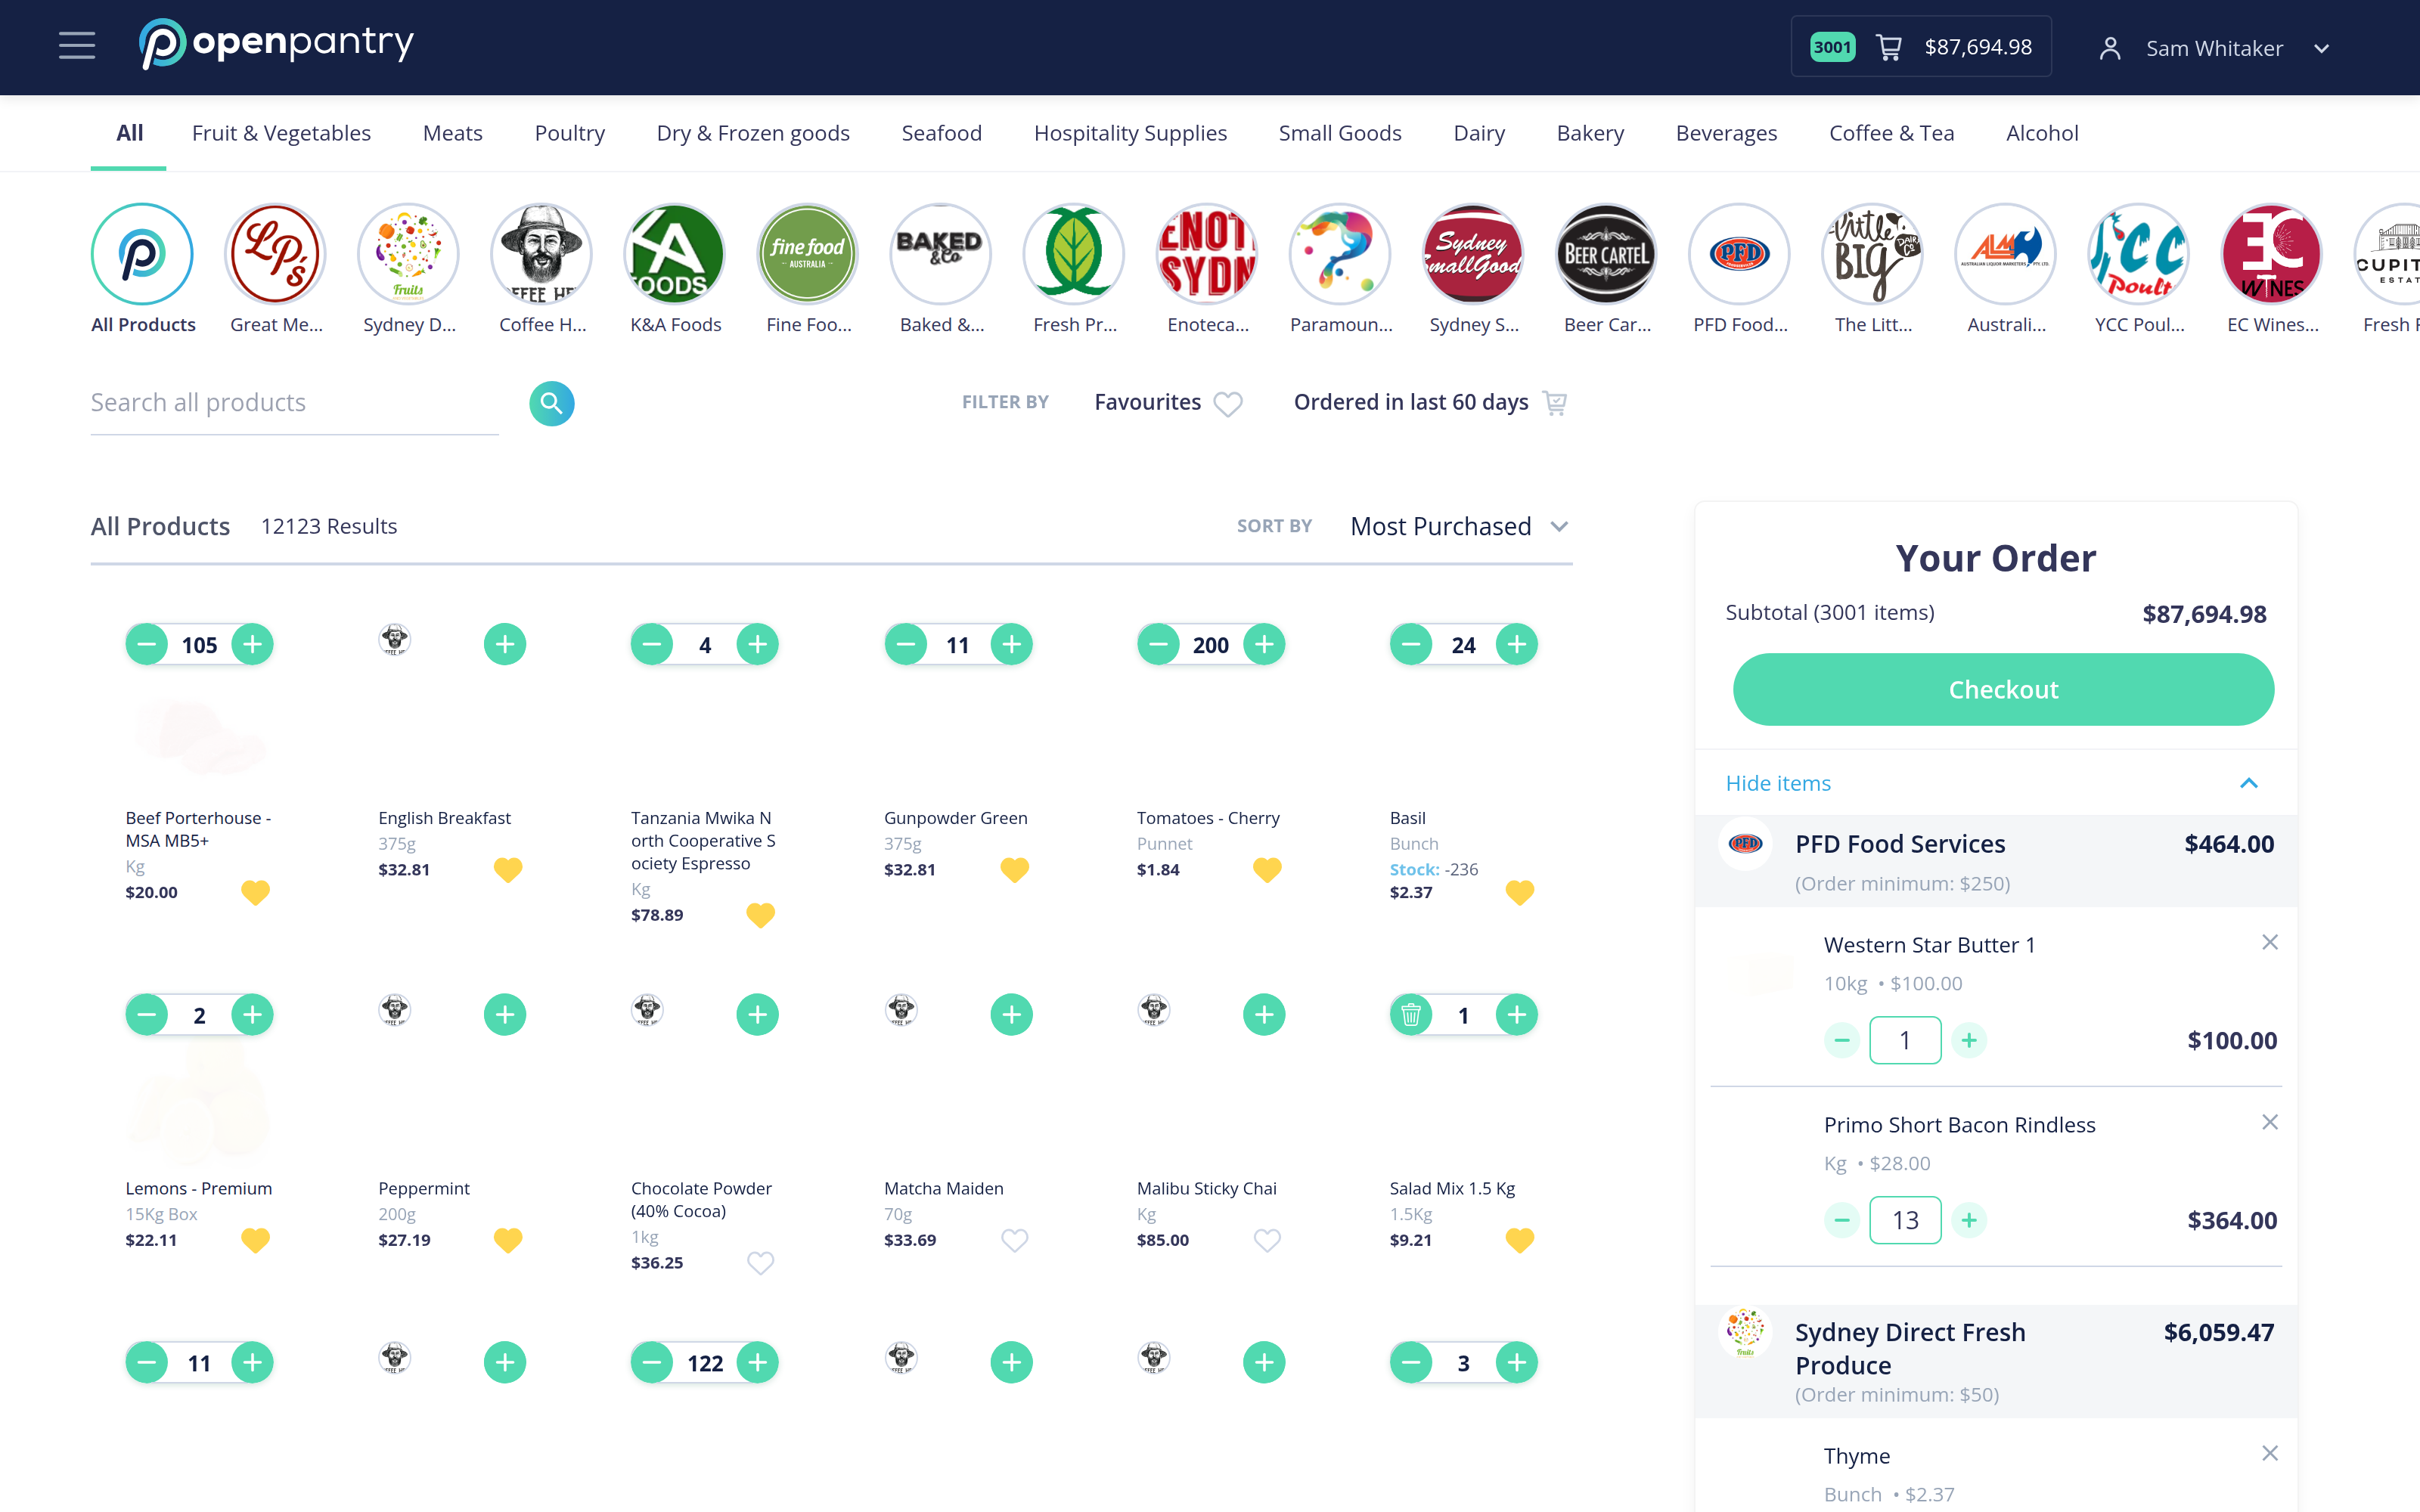
Task: Add English Breakfast to order
Action: [505, 644]
